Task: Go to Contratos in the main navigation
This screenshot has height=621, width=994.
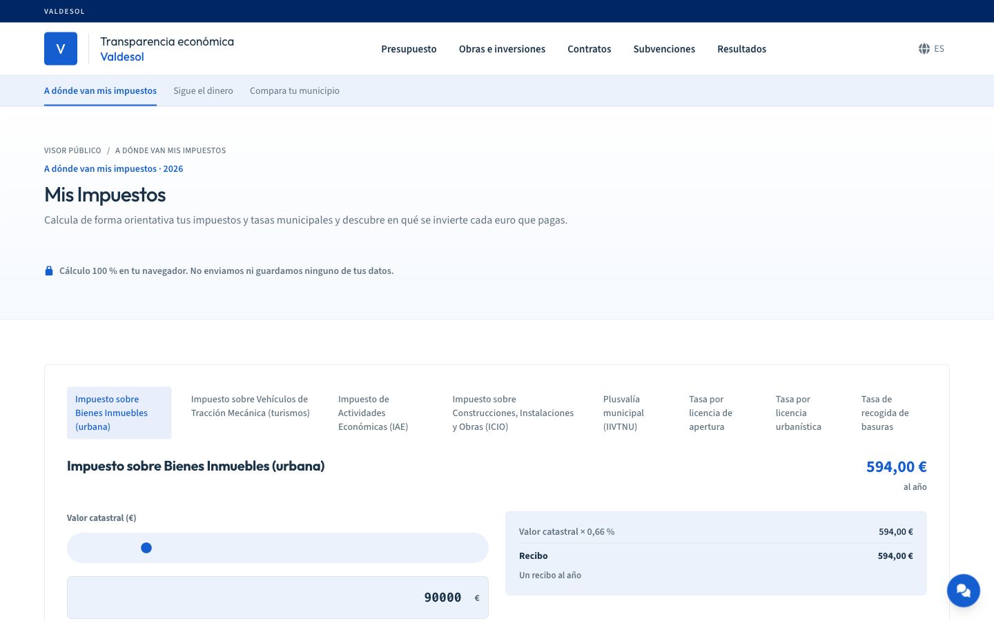Action: (589, 49)
